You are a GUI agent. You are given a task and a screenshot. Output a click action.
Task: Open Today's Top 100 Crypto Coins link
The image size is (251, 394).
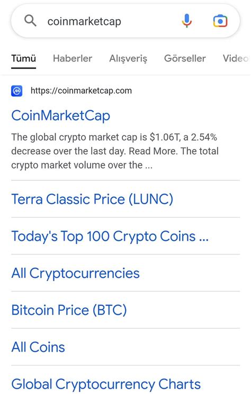[x=110, y=237]
